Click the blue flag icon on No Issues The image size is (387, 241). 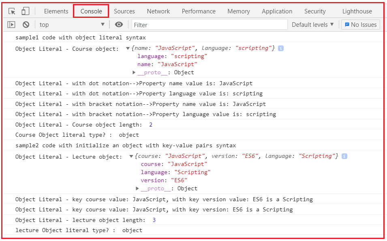(347, 24)
